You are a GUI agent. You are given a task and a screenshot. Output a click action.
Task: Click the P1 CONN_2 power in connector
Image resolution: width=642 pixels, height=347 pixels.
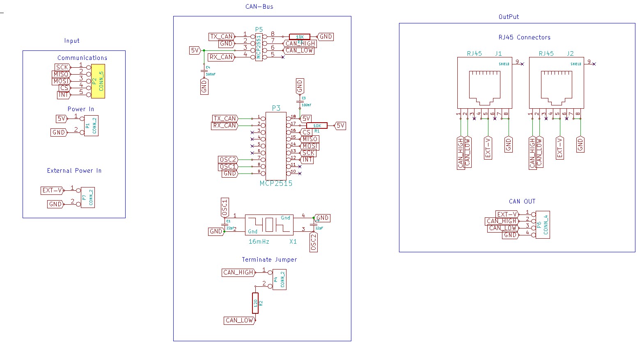91,126
